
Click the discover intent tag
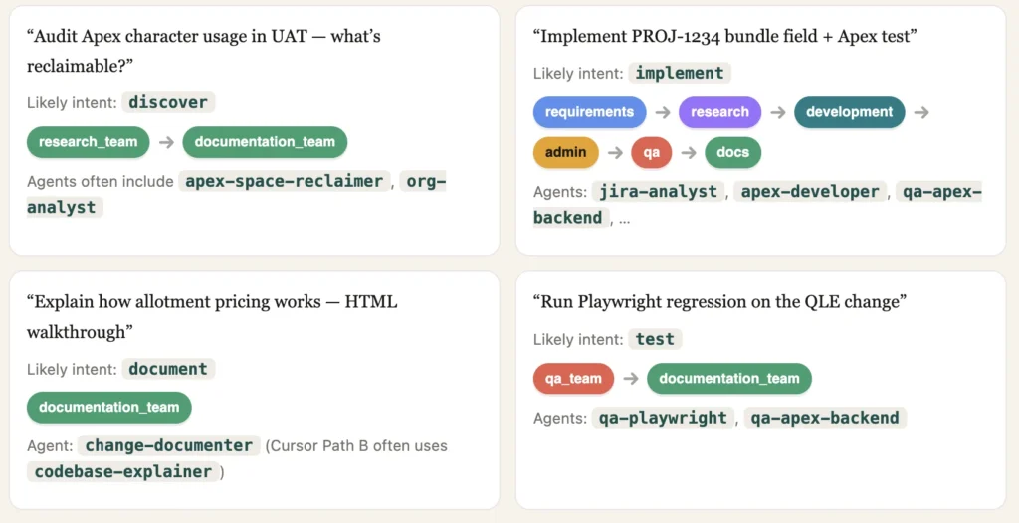pyautogui.click(x=168, y=102)
